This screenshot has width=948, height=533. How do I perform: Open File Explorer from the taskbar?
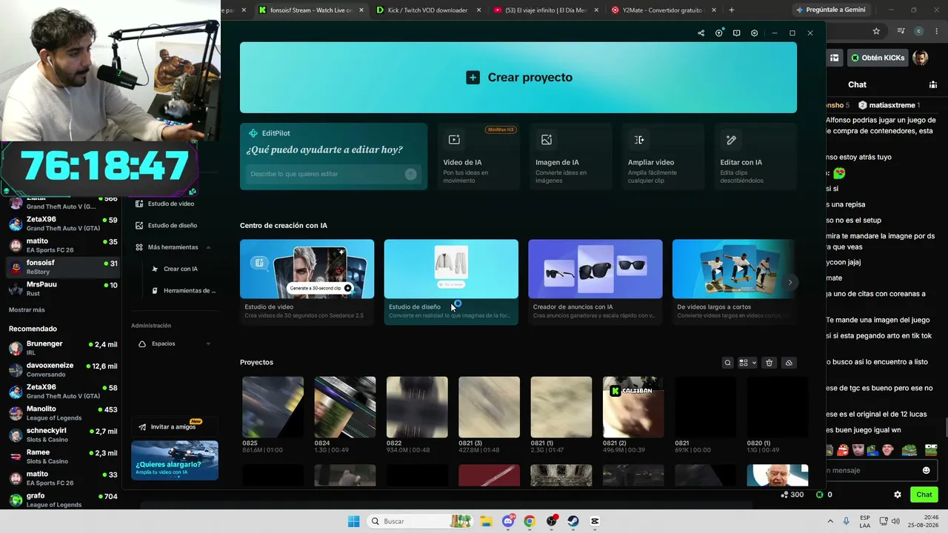pos(486,521)
